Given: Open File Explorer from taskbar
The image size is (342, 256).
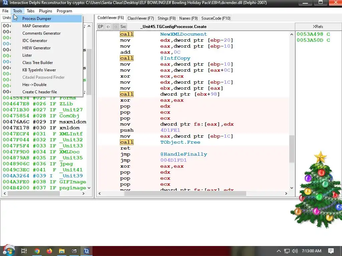Looking at the screenshot, I should 62,251.
